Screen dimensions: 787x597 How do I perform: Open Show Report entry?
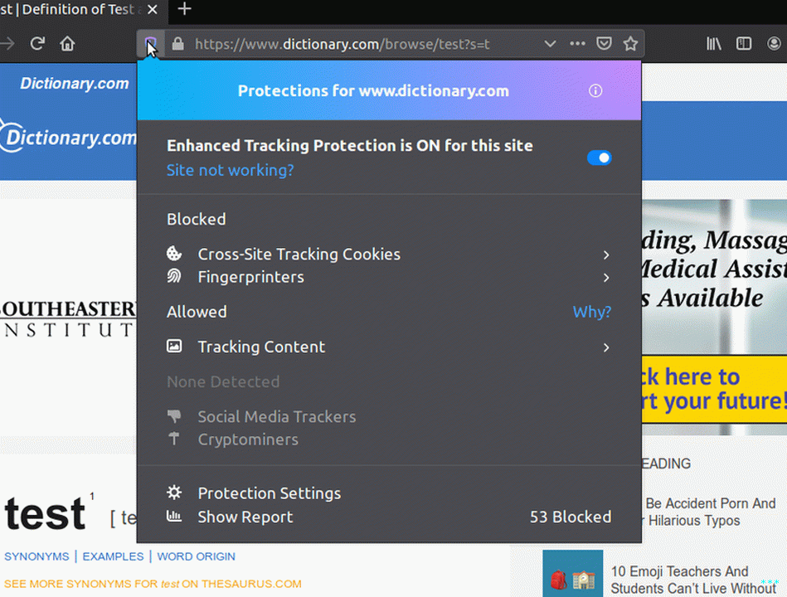pos(245,517)
